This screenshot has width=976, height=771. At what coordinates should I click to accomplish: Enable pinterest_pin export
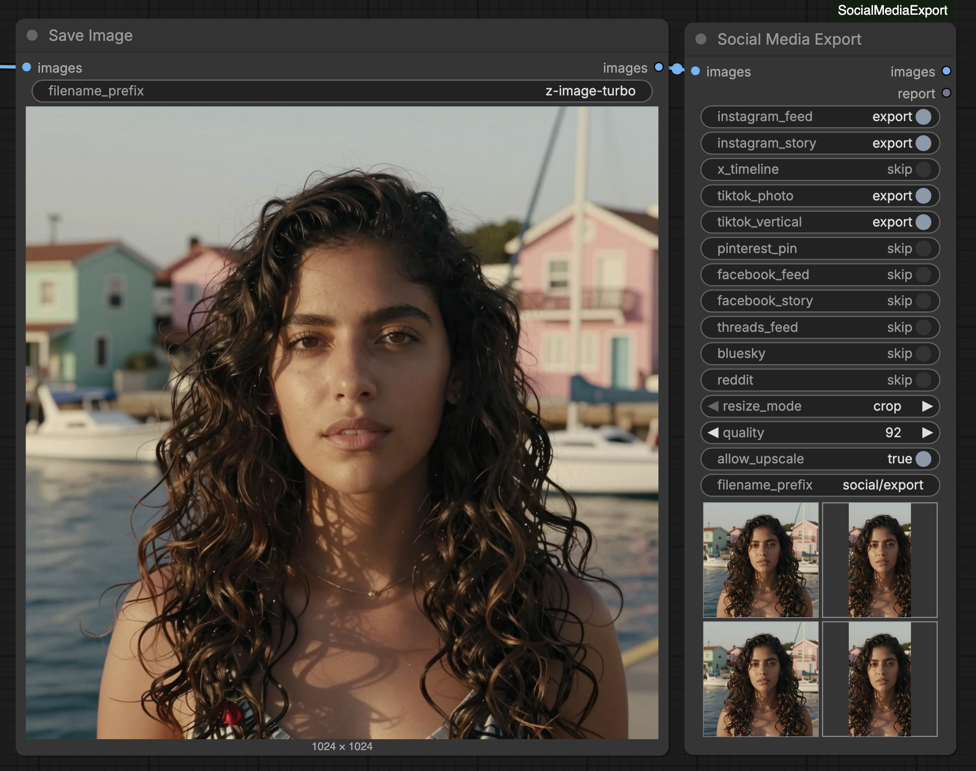[923, 248]
